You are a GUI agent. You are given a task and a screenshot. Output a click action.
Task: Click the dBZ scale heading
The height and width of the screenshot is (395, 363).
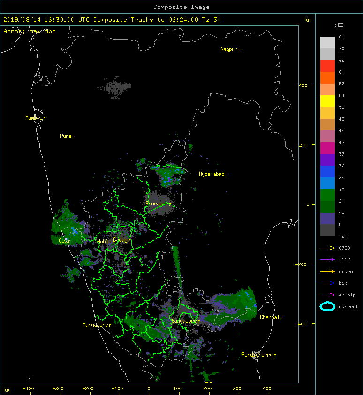click(339, 25)
